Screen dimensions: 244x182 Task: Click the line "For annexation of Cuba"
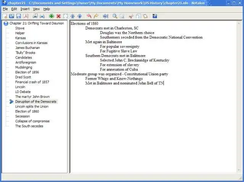[119, 69]
